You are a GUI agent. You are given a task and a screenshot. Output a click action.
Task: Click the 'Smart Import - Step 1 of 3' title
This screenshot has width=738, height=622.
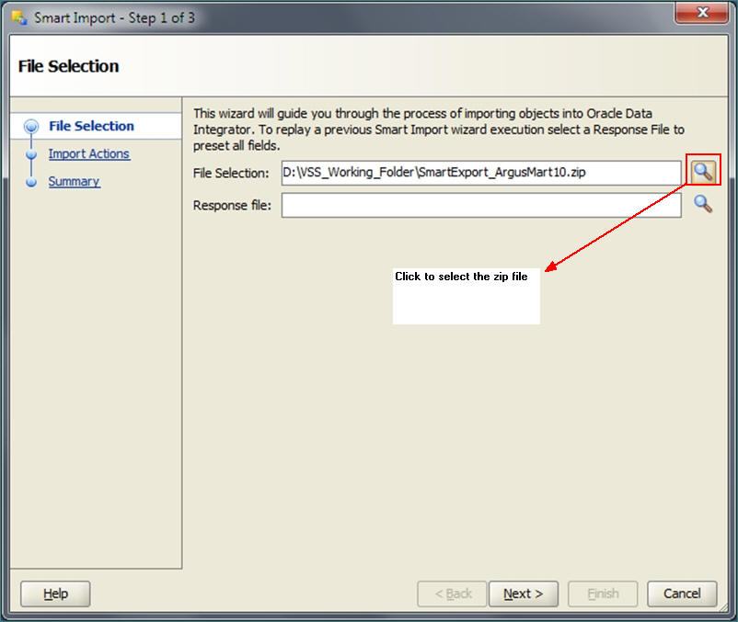[x=114, y=17]
